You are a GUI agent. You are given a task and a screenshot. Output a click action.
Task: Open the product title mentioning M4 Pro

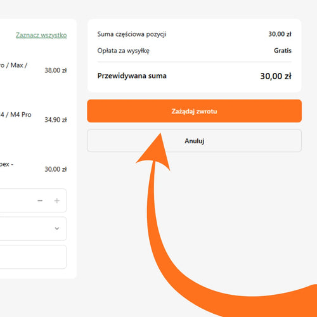(x=16, y=115)
